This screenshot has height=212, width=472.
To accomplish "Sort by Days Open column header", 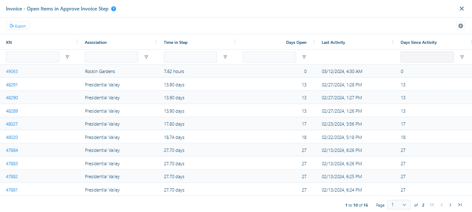I will point(296,42).
